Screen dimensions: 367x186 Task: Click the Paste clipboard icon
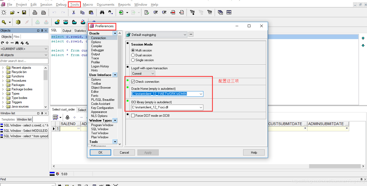[91, 12]
